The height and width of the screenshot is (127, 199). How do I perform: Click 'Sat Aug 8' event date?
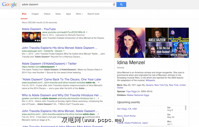pyautogui.click(x=170, y=109)
